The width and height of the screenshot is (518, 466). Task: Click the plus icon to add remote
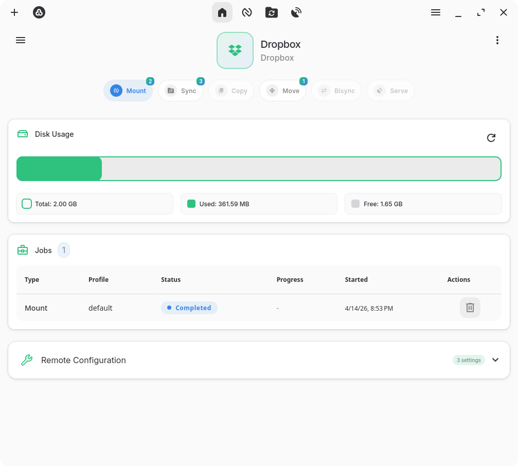pyautogui.click(x=14, y=12)
